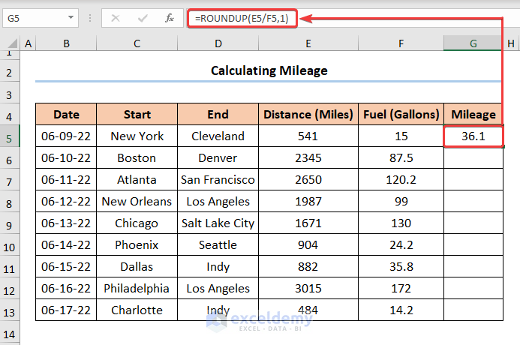Select the Salt Lake City cell

(x=218, y=223)
